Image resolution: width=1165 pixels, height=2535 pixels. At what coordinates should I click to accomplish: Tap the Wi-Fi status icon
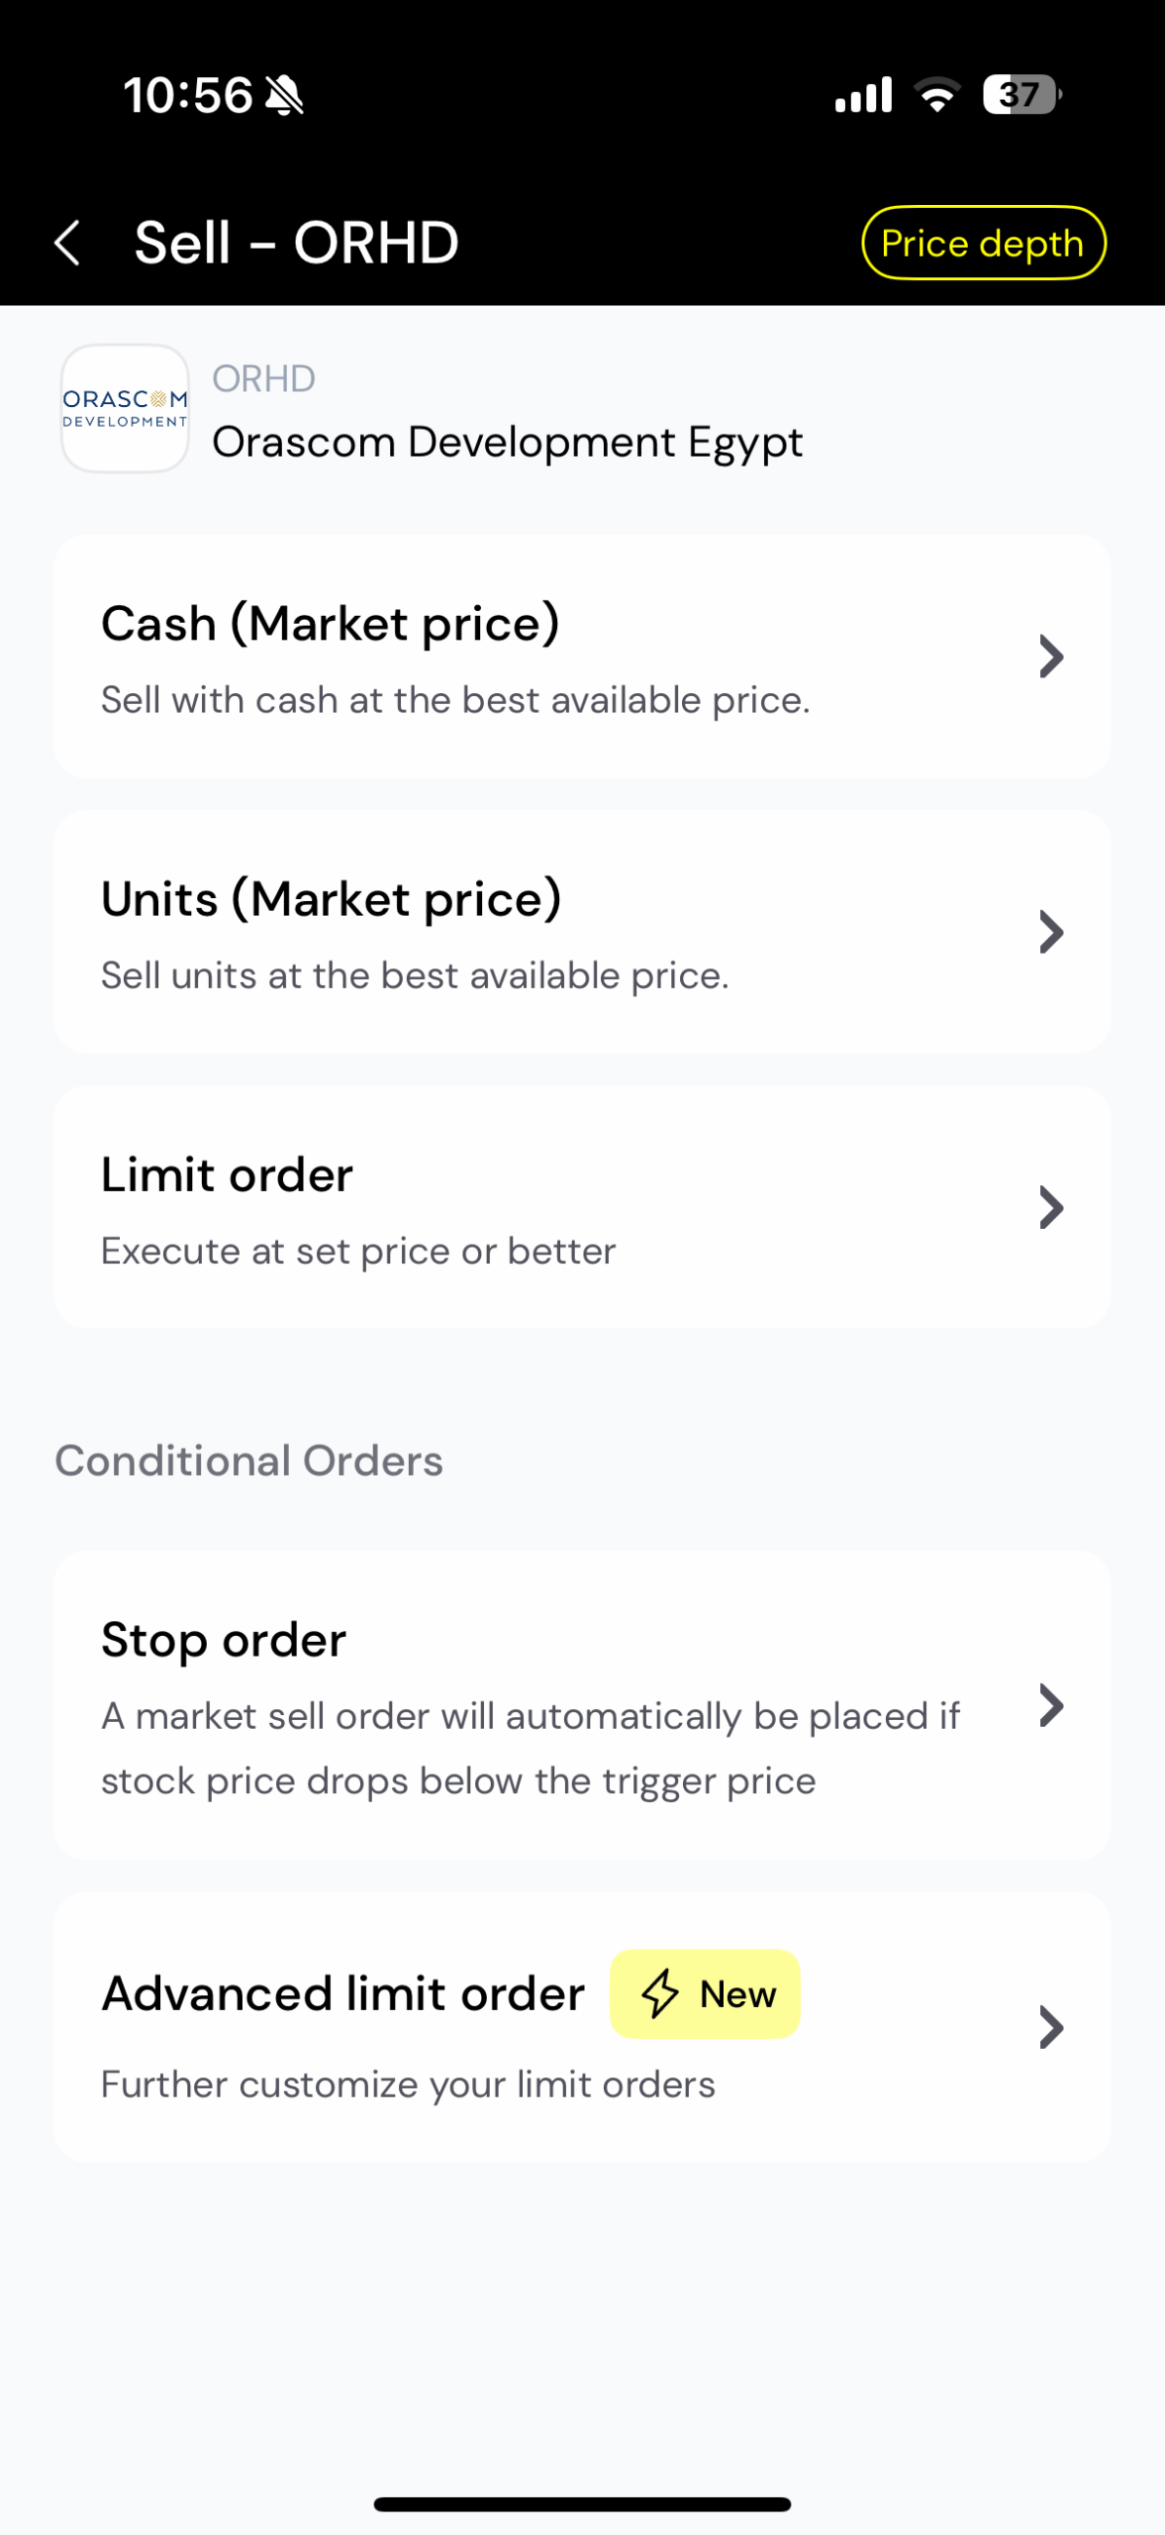click(x=936, y=95)
